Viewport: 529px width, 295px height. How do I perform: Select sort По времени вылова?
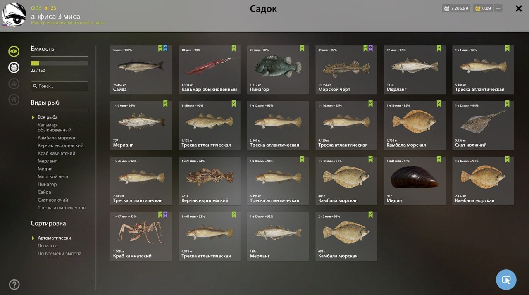coord(60,254)
